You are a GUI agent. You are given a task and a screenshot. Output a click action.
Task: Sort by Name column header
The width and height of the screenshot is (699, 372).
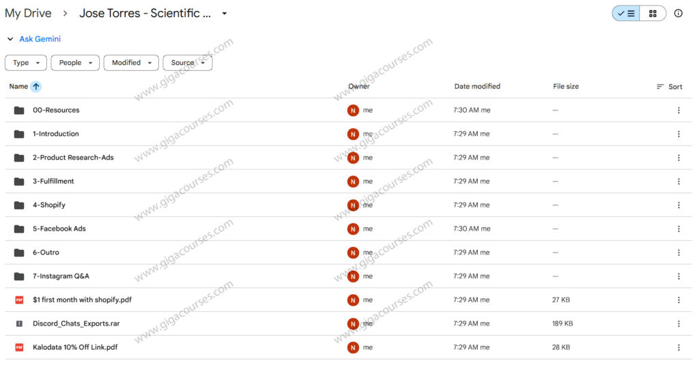pyautogui.click(x=18, y=87)
